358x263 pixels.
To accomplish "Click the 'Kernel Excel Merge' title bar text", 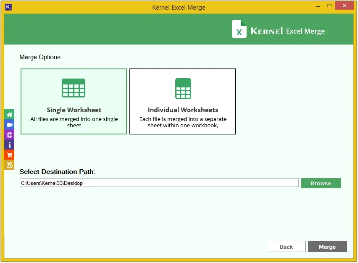I will tap(179, 8).
